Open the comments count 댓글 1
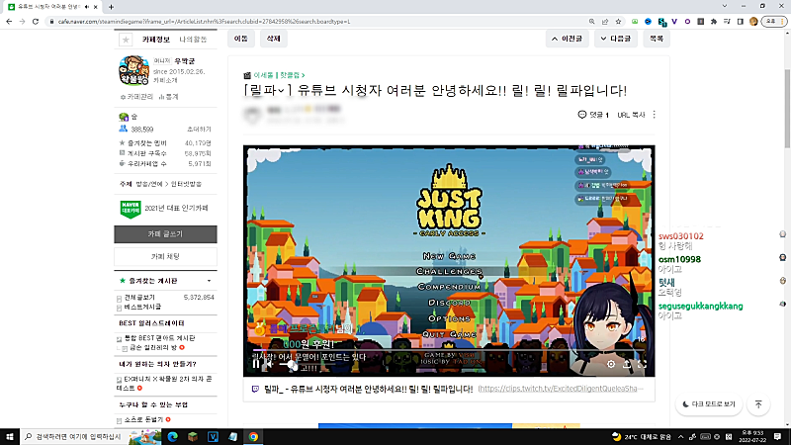The image size is (791, 445). tap(593, 115)
